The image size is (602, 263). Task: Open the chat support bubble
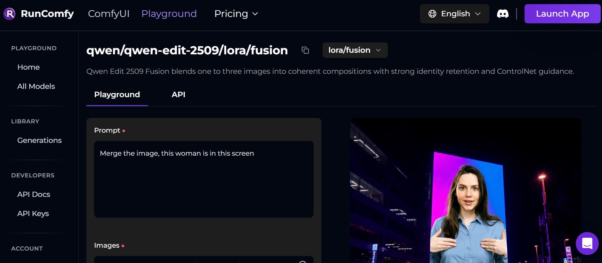(587, 243)
